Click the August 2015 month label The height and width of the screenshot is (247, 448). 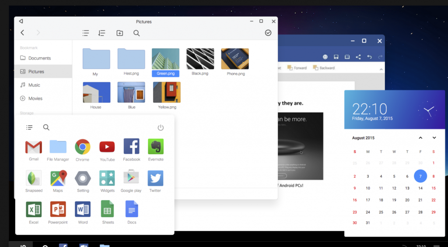pos(363,138)
